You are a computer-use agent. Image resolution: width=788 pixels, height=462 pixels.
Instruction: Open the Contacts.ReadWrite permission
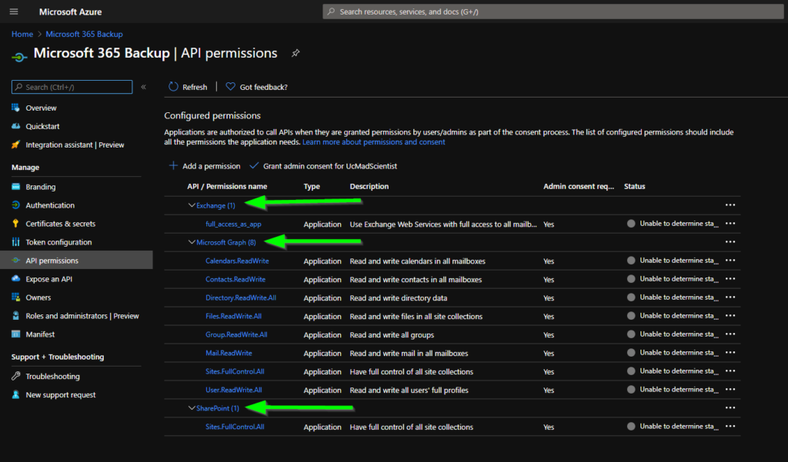(235, 279)
